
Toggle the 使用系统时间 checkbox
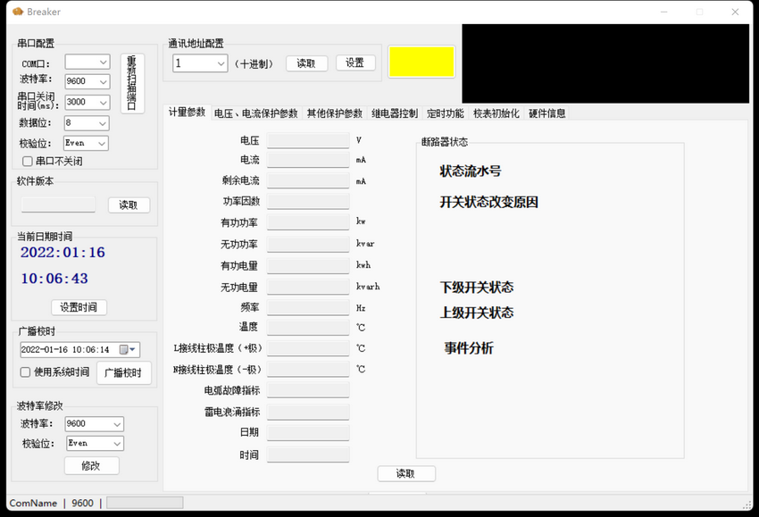click(26, 372)
